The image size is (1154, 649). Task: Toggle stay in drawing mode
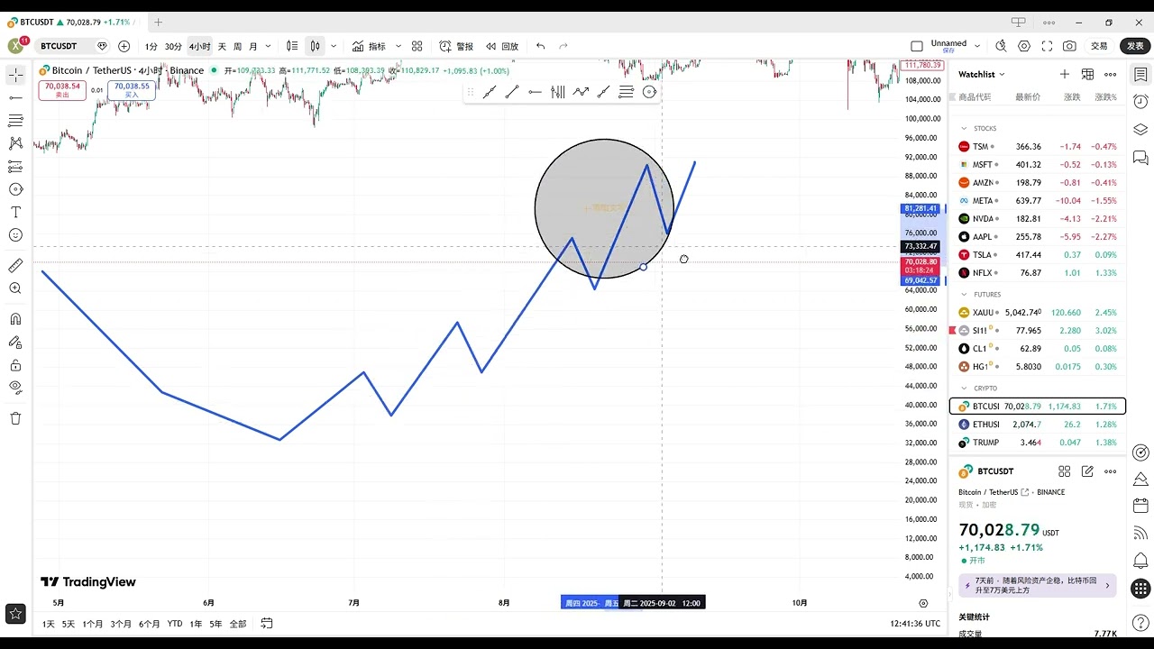click(x=15, y=343)
